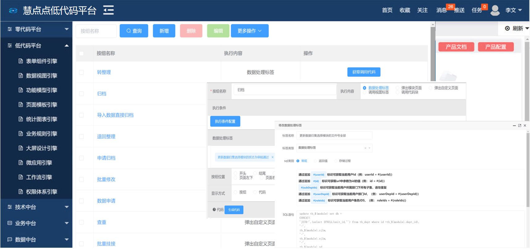Viewport: 530px width, 249px height.
Task: Click the 获取调用代码 button
Action: pos(364,72)
